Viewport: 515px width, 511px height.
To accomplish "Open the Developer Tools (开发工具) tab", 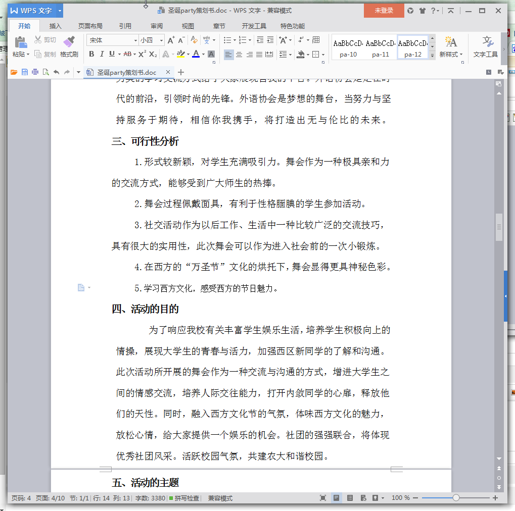I will [x=254, y=26].
